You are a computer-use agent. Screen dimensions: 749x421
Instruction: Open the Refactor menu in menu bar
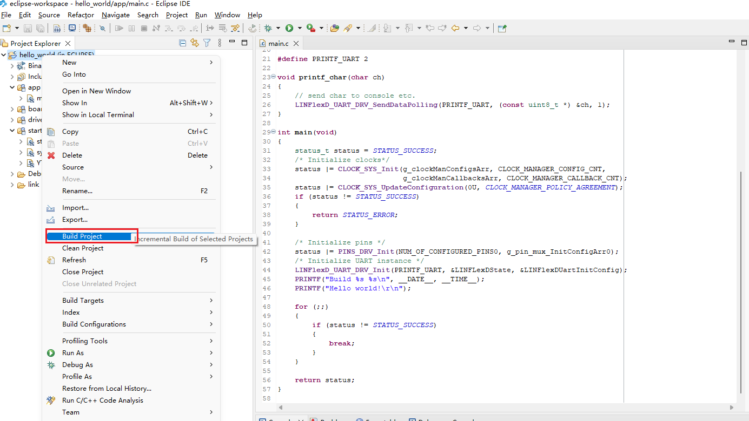click(x=81, y=15)
